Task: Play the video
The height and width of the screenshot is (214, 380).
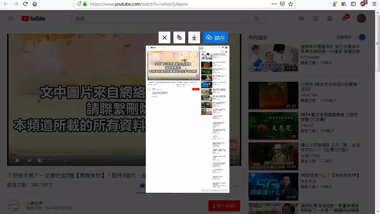Action: (x=17, y=160)
